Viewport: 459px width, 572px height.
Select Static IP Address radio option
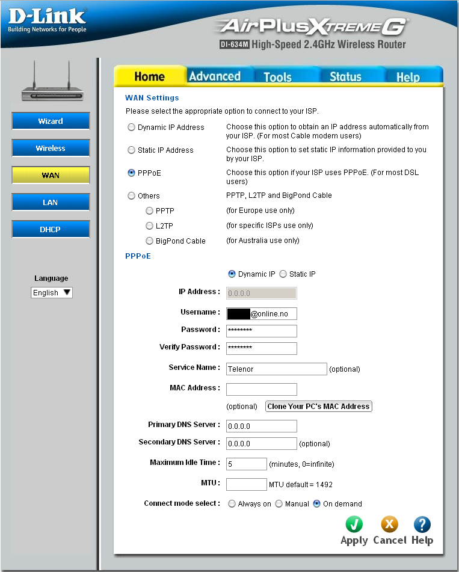(x=131, y=150)
